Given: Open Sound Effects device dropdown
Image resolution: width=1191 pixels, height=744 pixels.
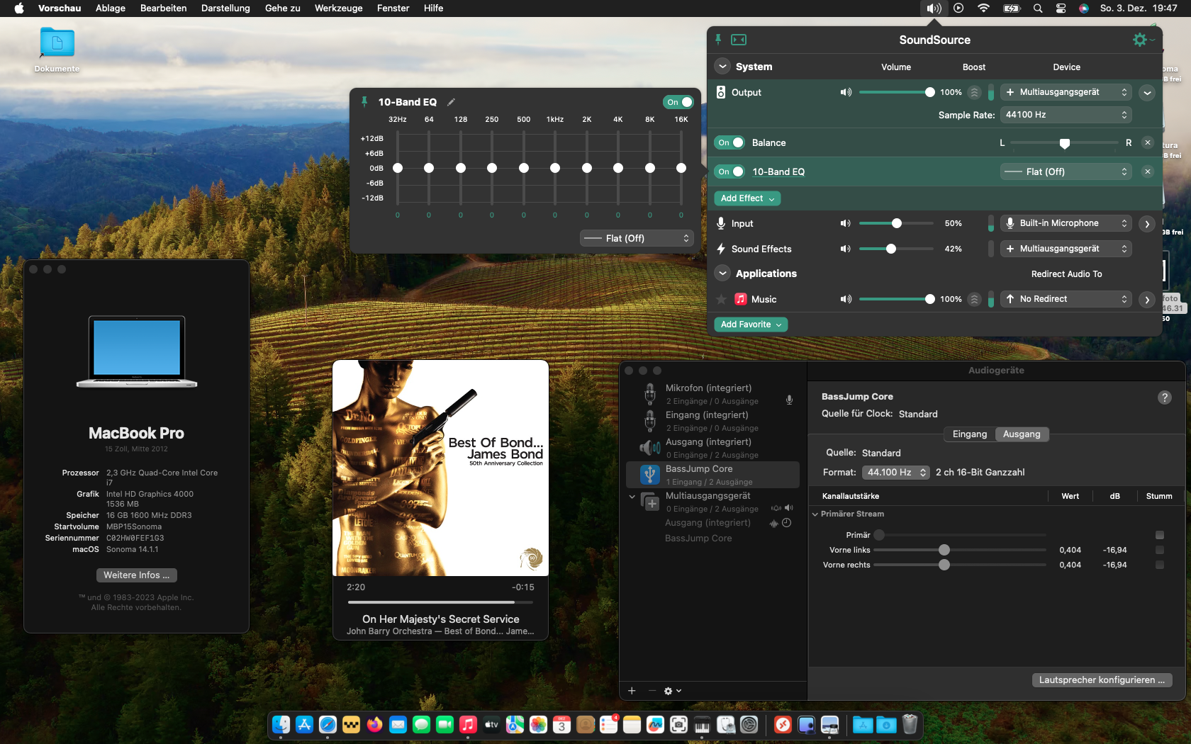Looking at the screenshot, I should [x=1066, y=249].
